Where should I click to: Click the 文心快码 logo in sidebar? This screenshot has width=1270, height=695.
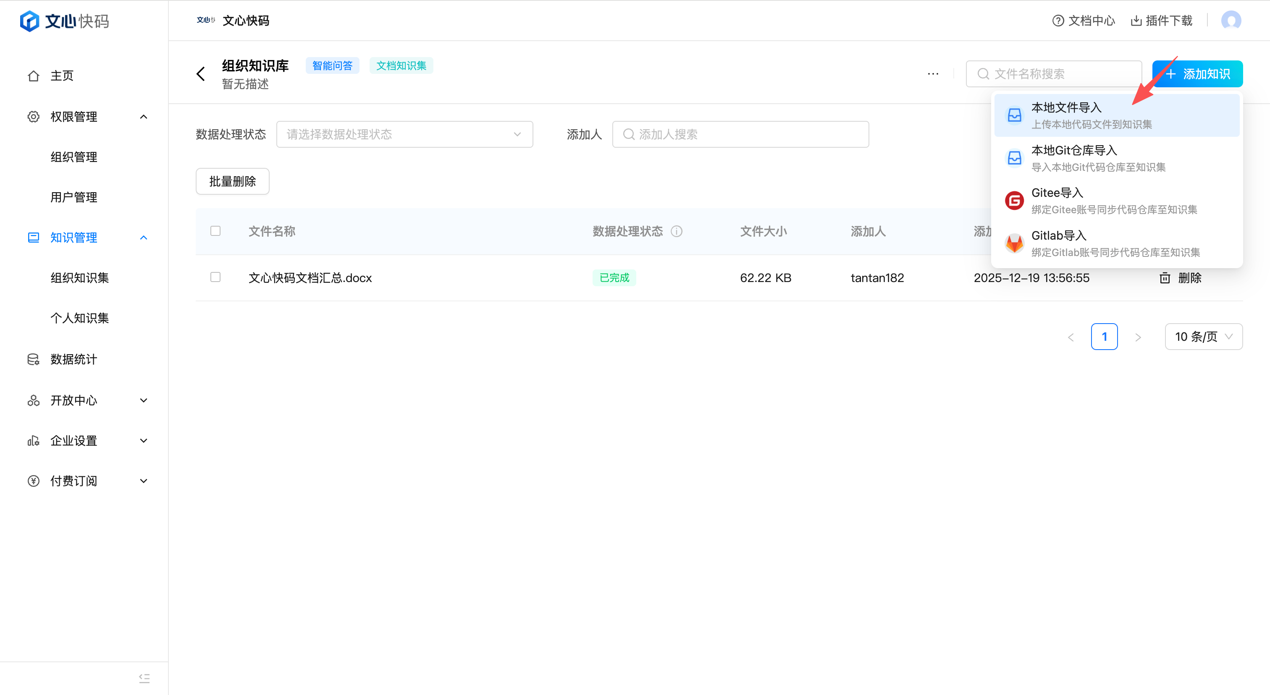coord(64,21)
